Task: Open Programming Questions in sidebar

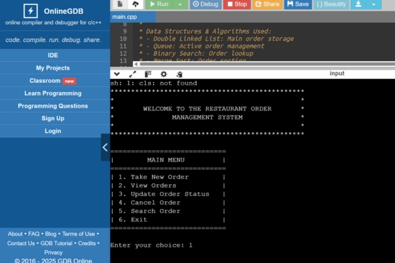Action: click(53, 106)
